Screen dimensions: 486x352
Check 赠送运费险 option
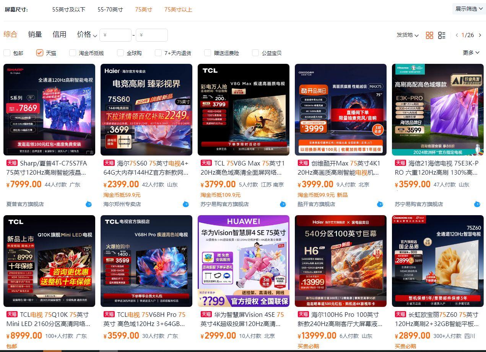[x=208, y=53]
